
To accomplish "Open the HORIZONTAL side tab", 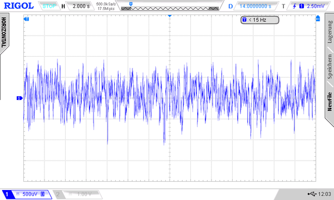I will 4,32.
